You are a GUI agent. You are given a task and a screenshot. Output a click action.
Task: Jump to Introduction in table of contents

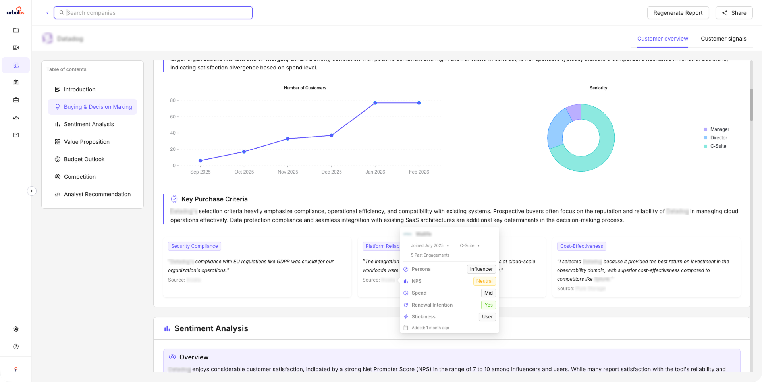click(93, 89)
